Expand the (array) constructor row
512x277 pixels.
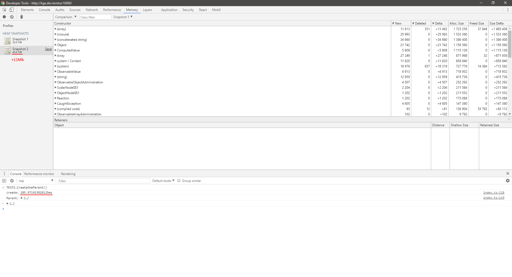55,29
